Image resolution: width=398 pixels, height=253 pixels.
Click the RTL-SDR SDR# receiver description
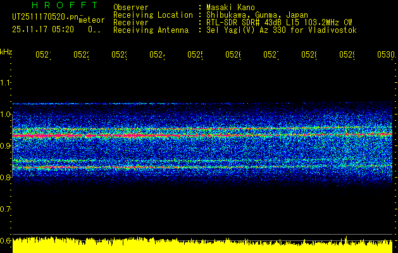pyautogui.click(x=279, y=23)
